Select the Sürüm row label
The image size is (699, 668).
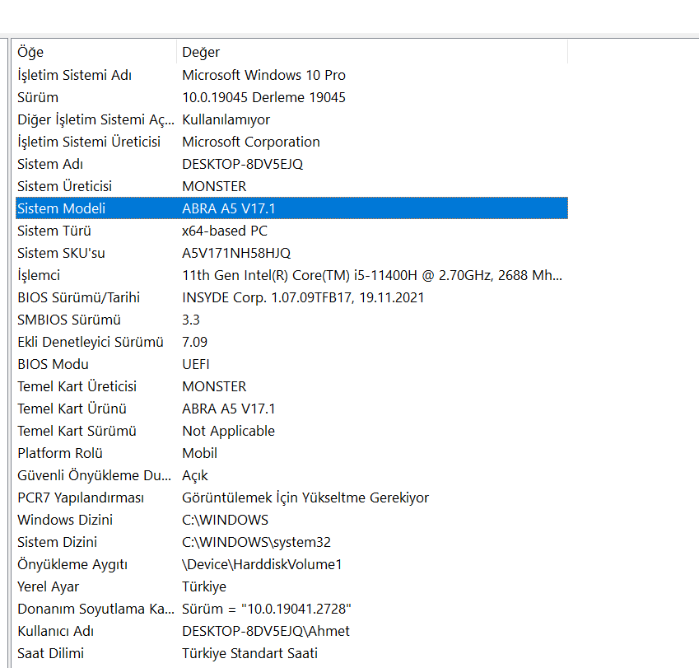coord(38,97)
